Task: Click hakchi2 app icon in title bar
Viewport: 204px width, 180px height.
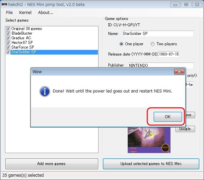Action: (x=4, y=4)
